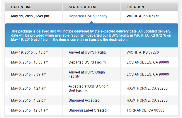The image size is (182, 118).
Task: Select the Shipping Label Created status
Action: (87, 110)
